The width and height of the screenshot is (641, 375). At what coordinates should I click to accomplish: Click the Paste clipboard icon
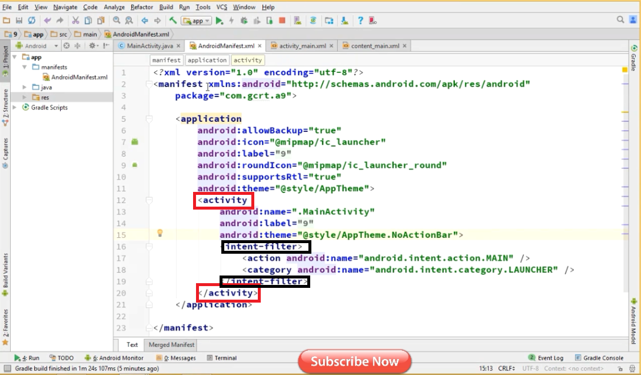[101, 21]
